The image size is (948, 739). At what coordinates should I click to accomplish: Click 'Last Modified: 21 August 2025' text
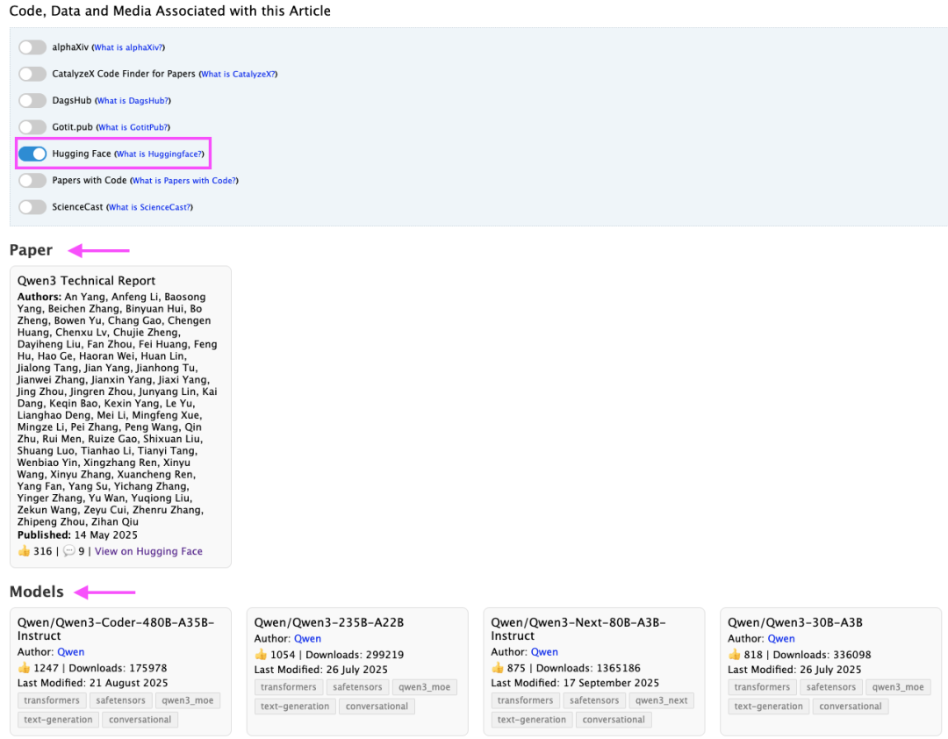(92, 683)
